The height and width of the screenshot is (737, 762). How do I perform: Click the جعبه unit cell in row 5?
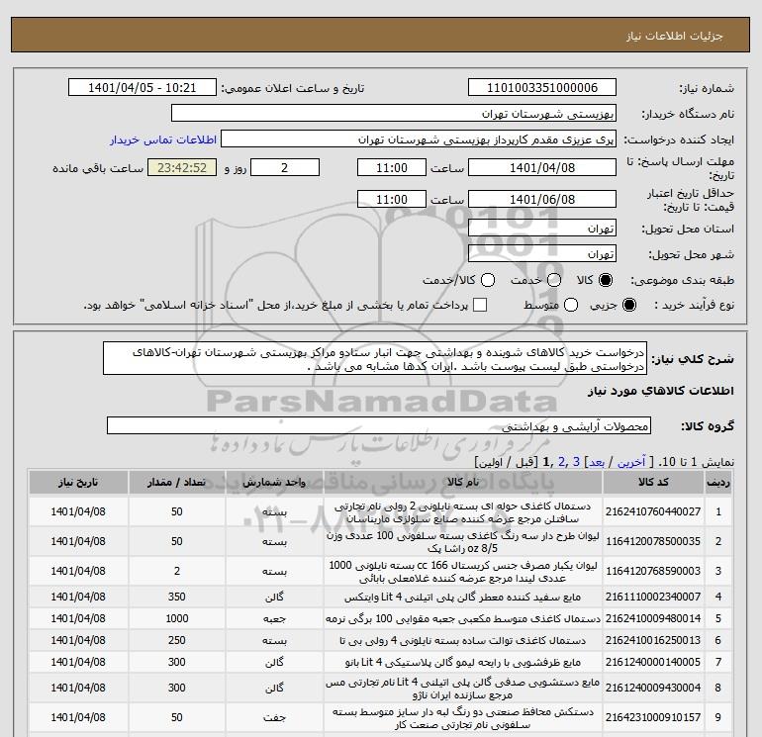(274, 618)
